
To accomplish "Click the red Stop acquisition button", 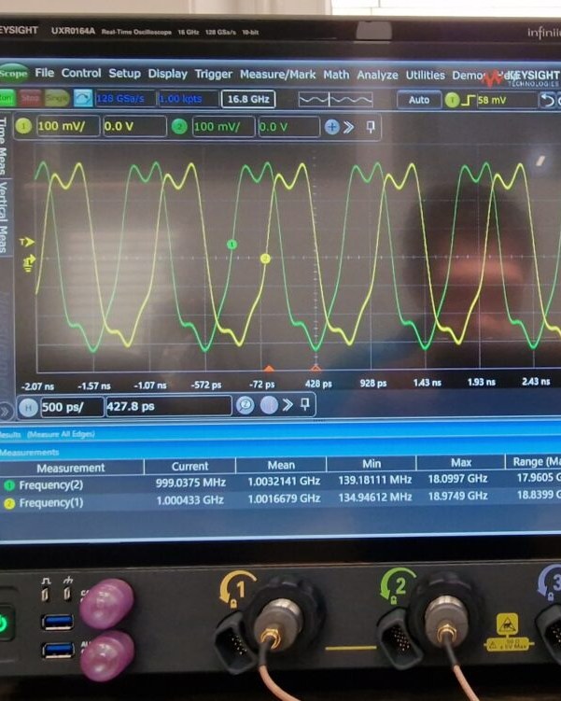I will point(30,98).
